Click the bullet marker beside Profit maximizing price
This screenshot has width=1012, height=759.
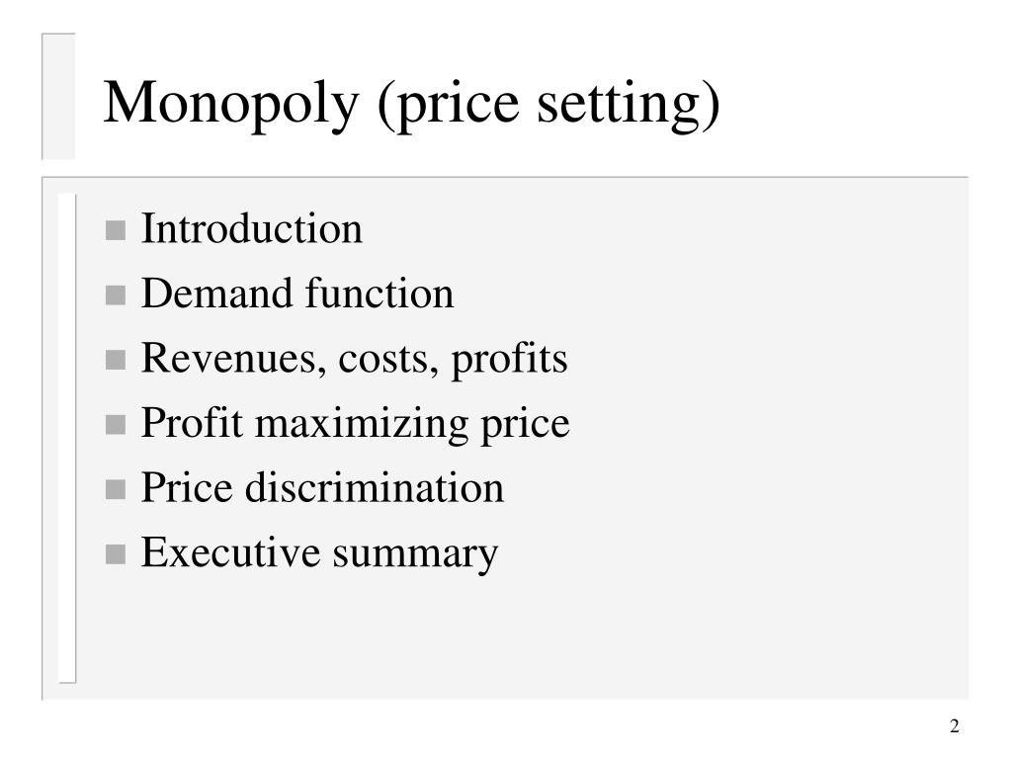coord(115,425)
